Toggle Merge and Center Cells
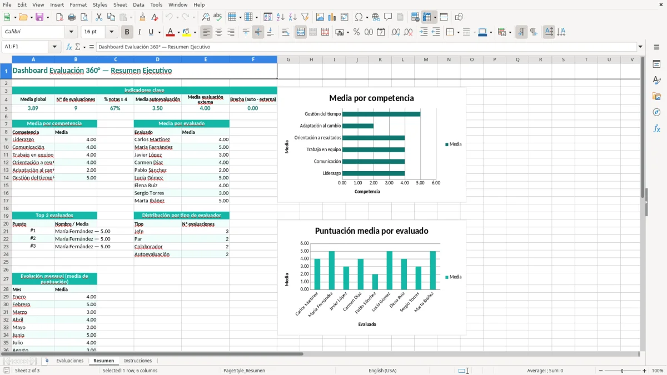The width and height of the screenshot is (667, 375). (x=301, y=32)
